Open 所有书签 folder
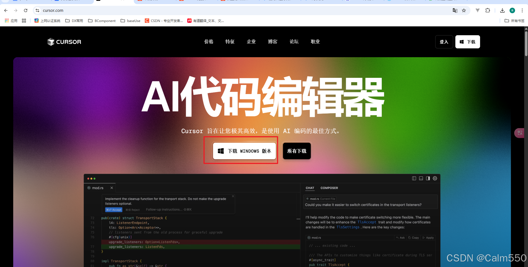Screen dimensions: 528x267 point(515,21)
